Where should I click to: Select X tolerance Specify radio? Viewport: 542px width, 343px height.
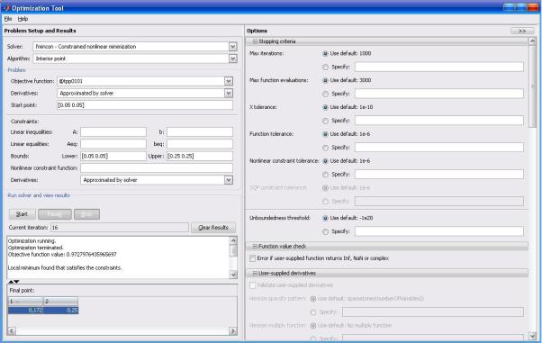click(x=325, y=121)
